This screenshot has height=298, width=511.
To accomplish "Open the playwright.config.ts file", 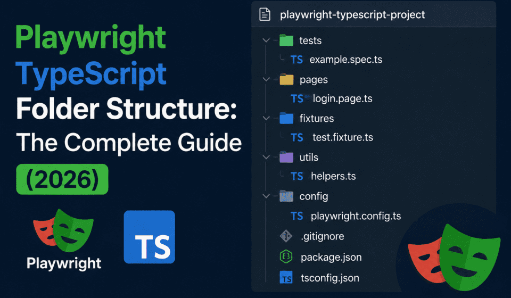I will pos(356,216).
